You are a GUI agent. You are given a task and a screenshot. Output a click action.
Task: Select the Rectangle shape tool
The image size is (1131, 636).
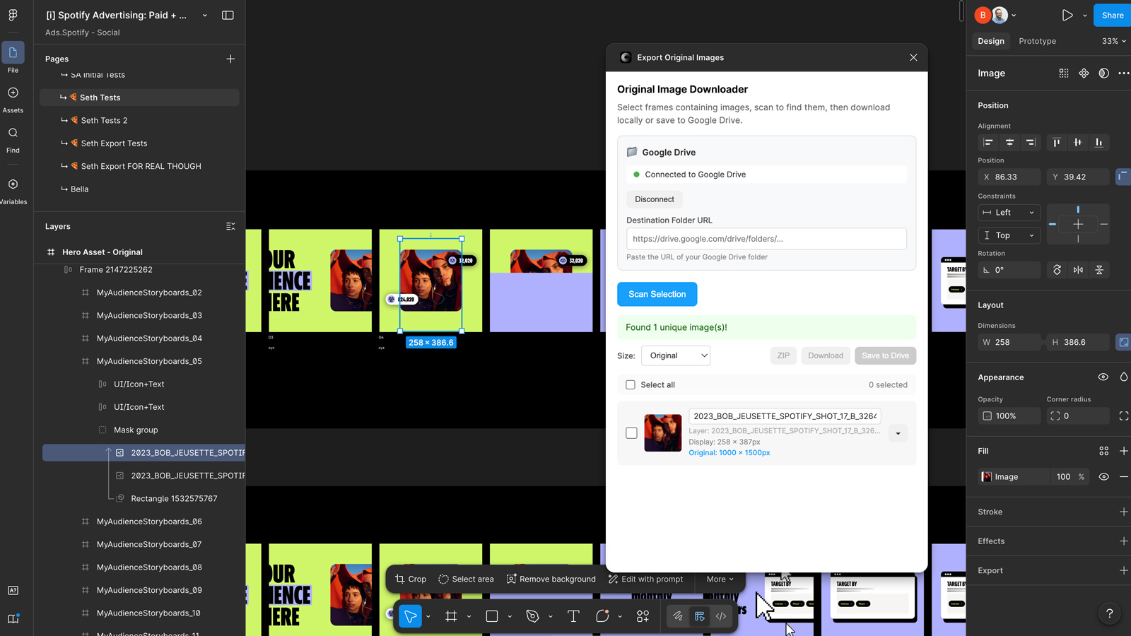click(x=492, y=616)
